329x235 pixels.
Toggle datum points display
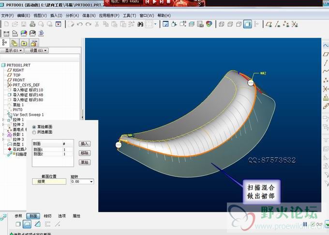point(286,24)
